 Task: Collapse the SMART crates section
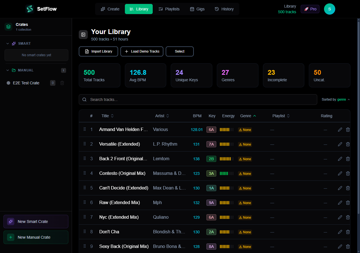[x=7, y=44]
